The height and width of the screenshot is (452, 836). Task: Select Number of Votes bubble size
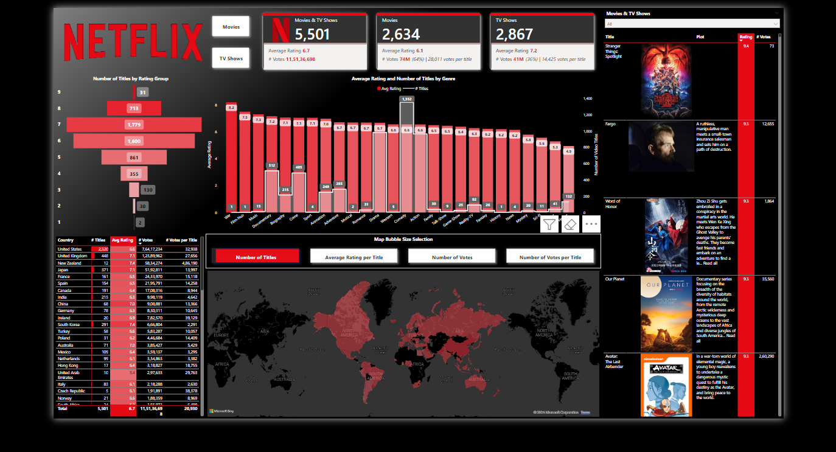pos(452,257)
